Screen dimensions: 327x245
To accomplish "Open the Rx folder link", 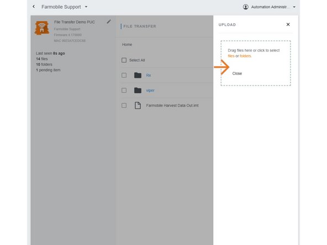I will click(x=149, y=76).
